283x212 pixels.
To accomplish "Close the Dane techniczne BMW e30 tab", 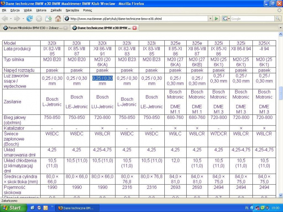I will (x=135, y=28).
